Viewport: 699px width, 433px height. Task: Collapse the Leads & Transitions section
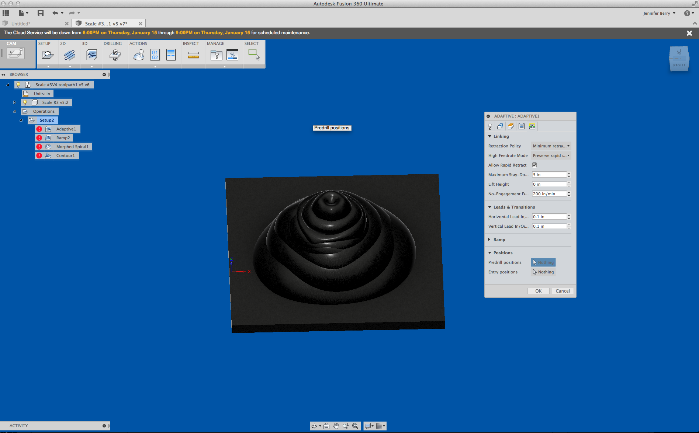[x=490, y=207]
